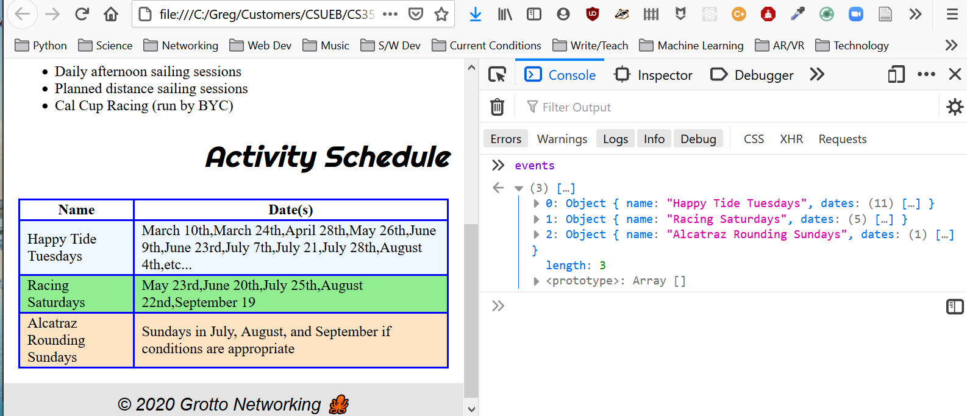The image size is (967, 416).
Task: Close the developer tools panel
Action: [955, 74]
